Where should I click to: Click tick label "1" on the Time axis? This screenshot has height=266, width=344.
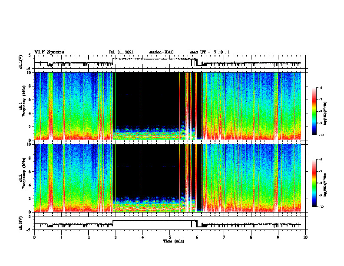coord(61,237)
